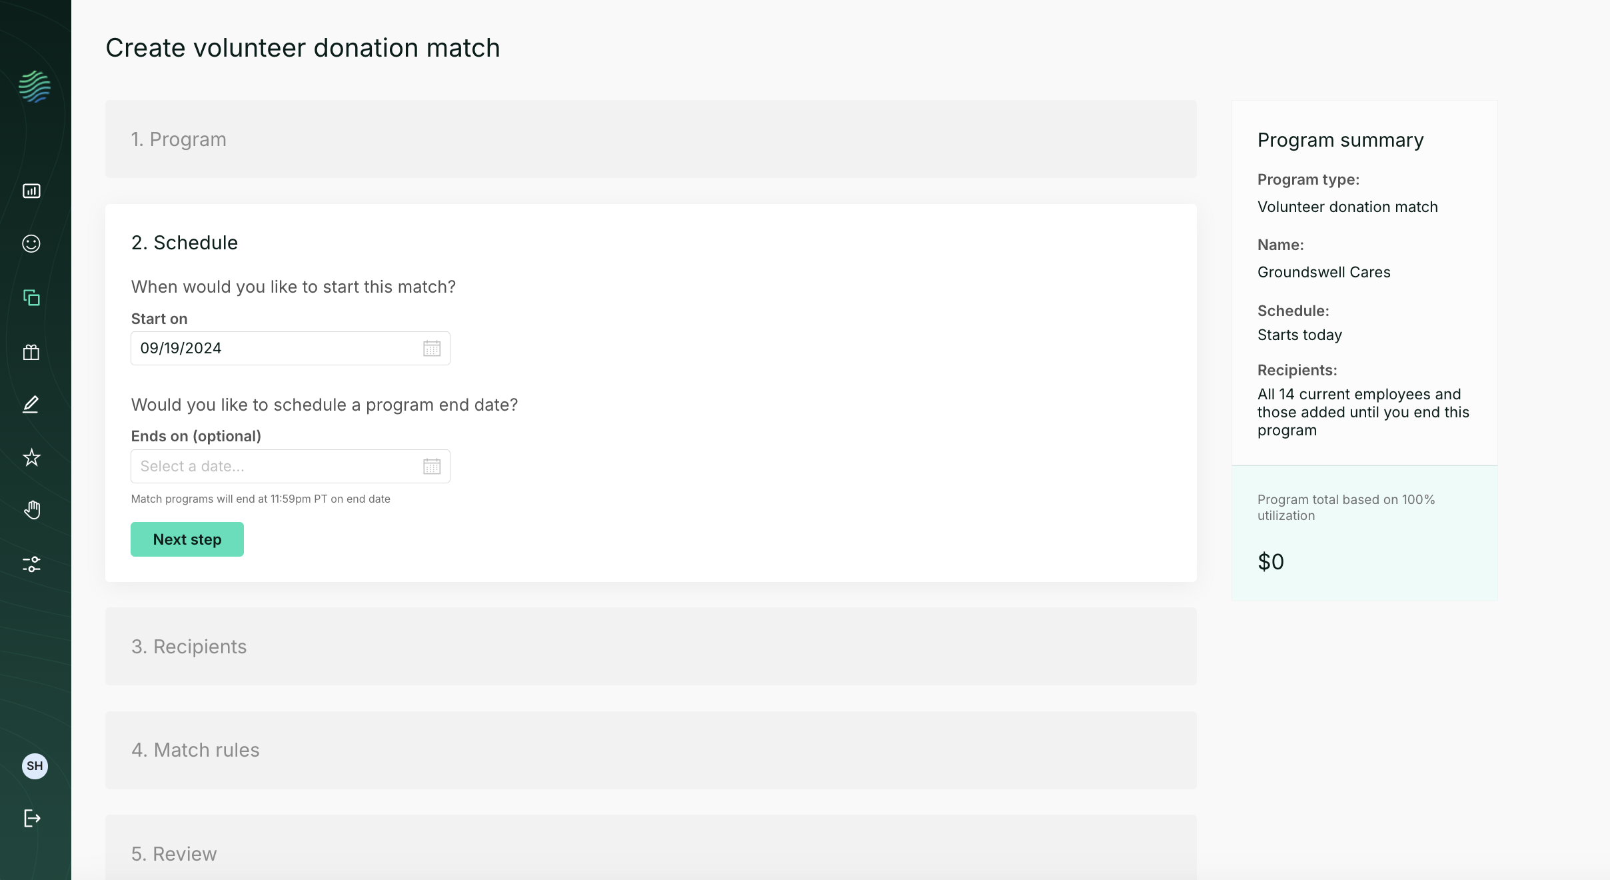Expand the 4. Match rules section
Viewport: 1610px width, 880px height.
650,749
